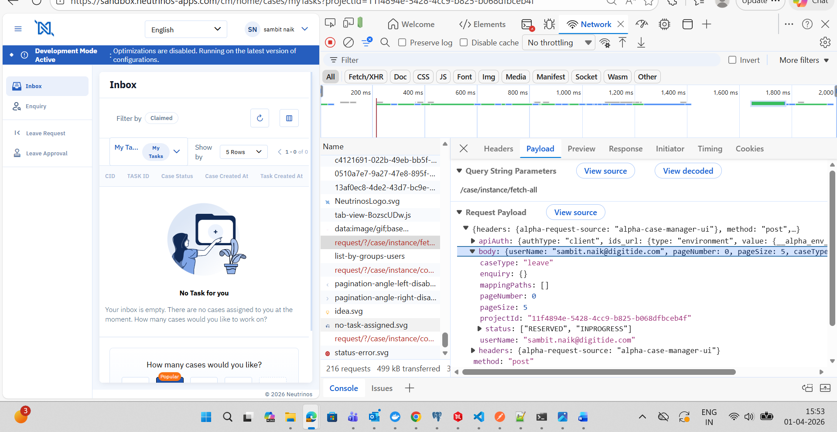Open Network panel settings gear
The height and width of the screenshot is (432, 837).
pos(825,42)
